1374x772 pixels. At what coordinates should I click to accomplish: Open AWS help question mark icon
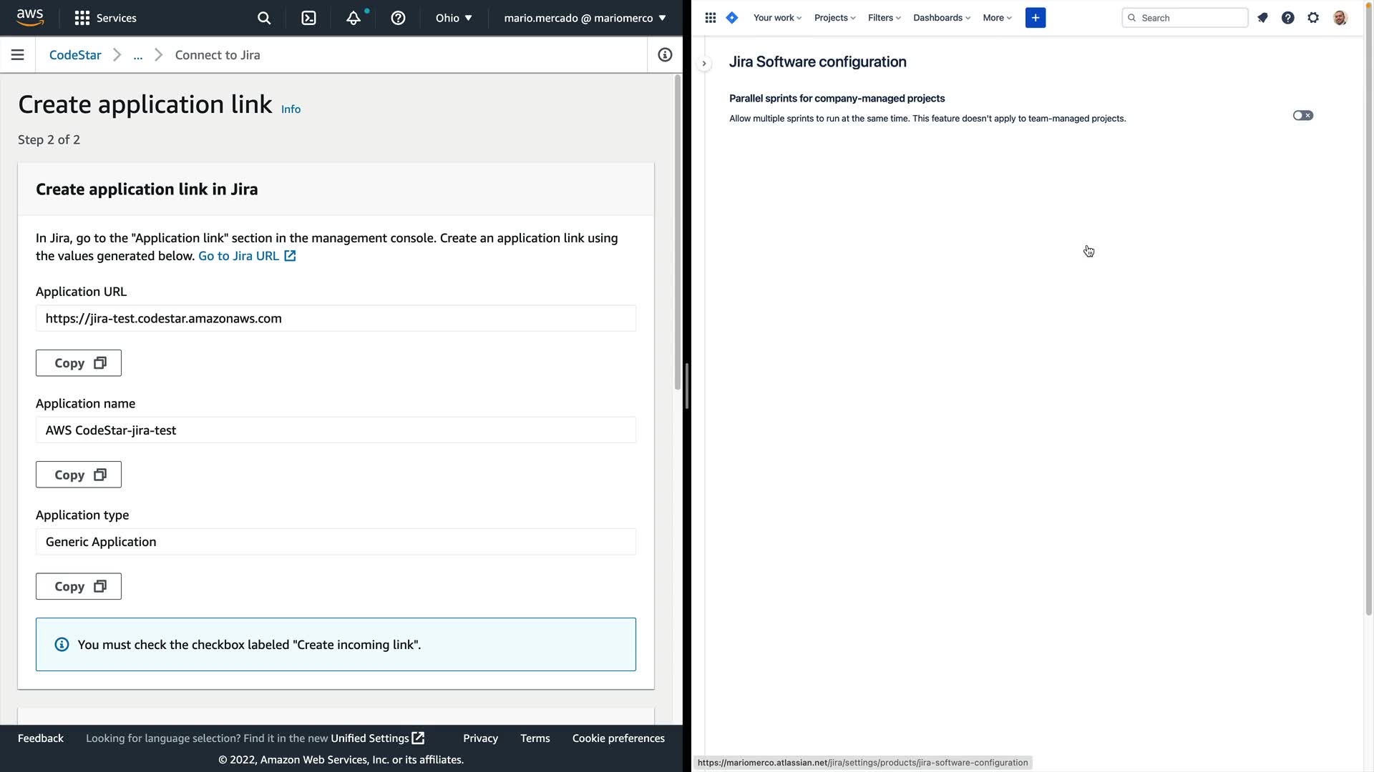point(398,18)
